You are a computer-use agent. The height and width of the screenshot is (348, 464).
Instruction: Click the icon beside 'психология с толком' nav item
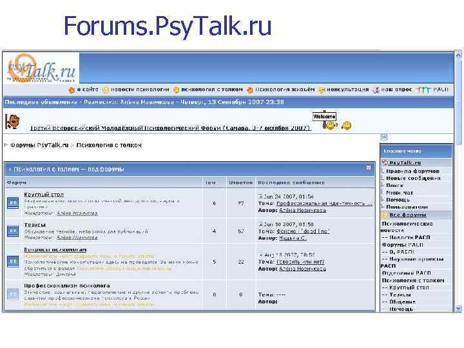177,90
